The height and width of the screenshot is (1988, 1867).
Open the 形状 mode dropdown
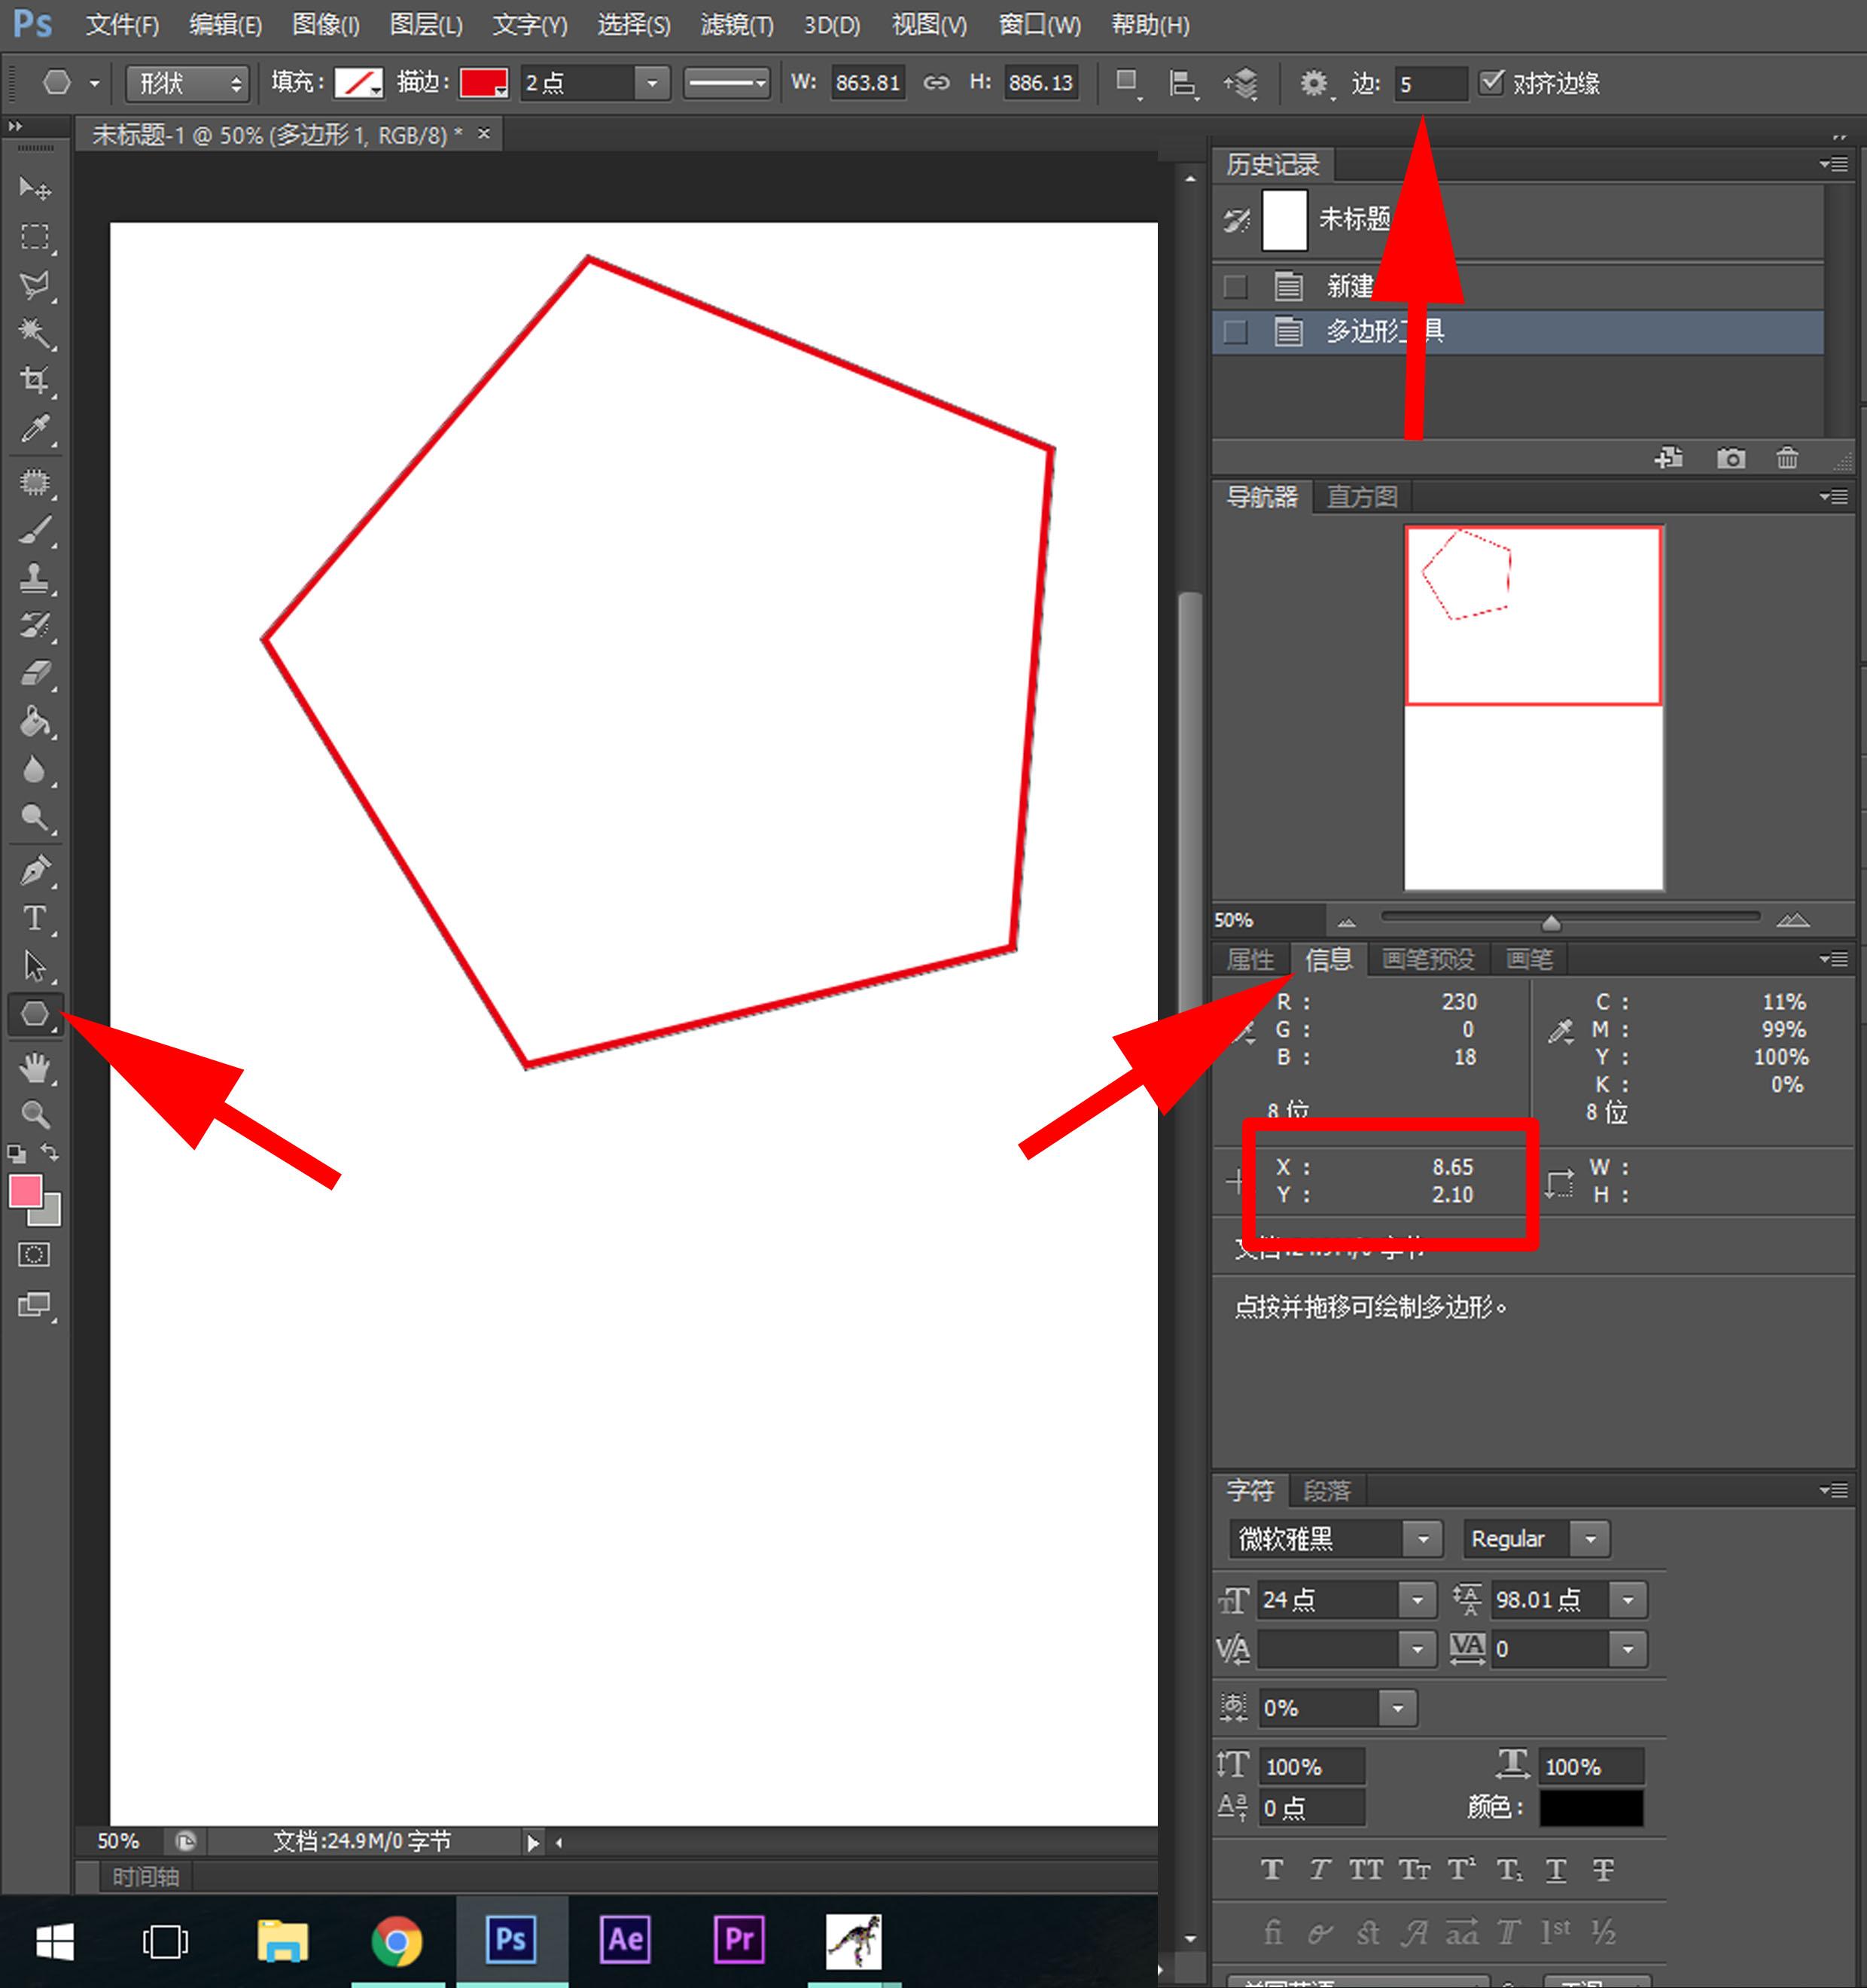tap(187, 83)
